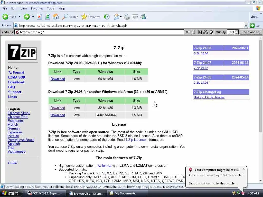Open the Help menu

click(x=62, y=8)
